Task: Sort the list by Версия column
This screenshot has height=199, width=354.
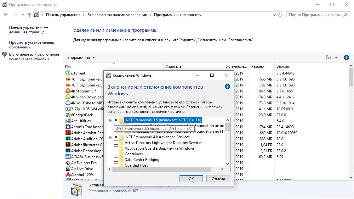Action: pos(294,66)
